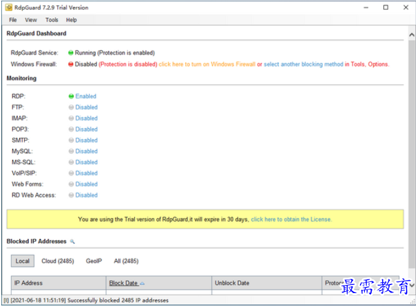Click gray status dot next to IMAP
The height and width of the screenshot is (306, 416).
pos(71,118)
